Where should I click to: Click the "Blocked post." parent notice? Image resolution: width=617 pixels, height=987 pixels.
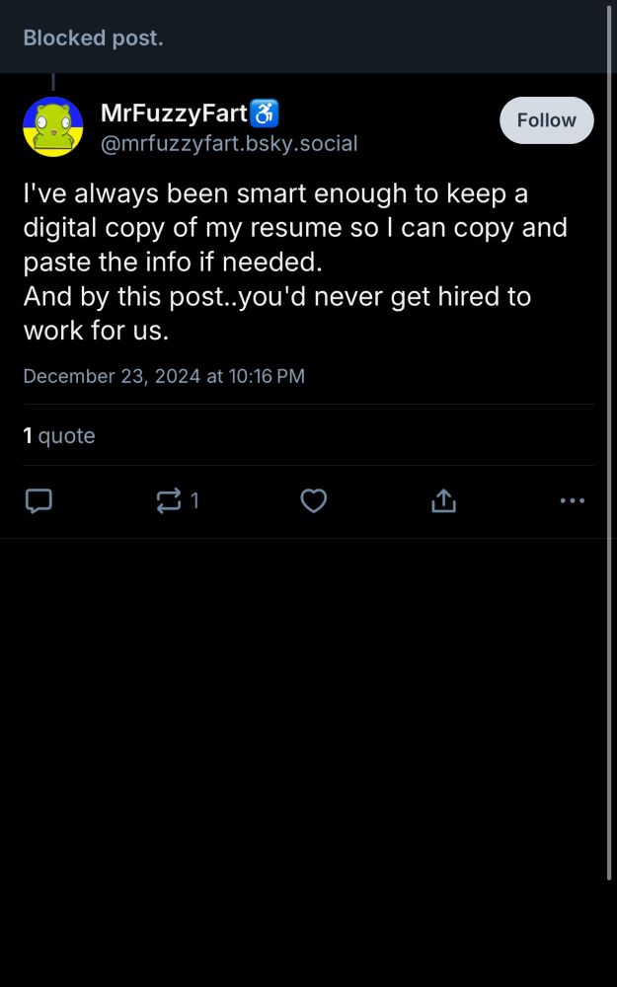pos(93,38)
